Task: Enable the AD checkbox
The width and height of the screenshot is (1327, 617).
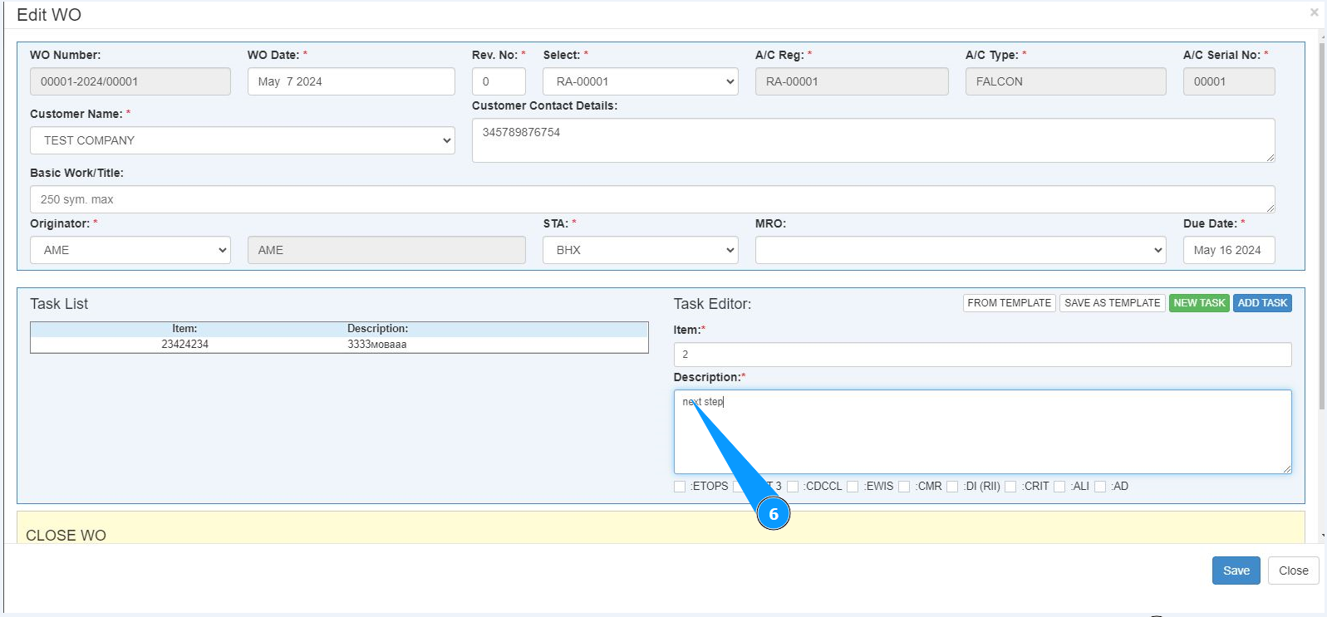Action: [1100, 487]
